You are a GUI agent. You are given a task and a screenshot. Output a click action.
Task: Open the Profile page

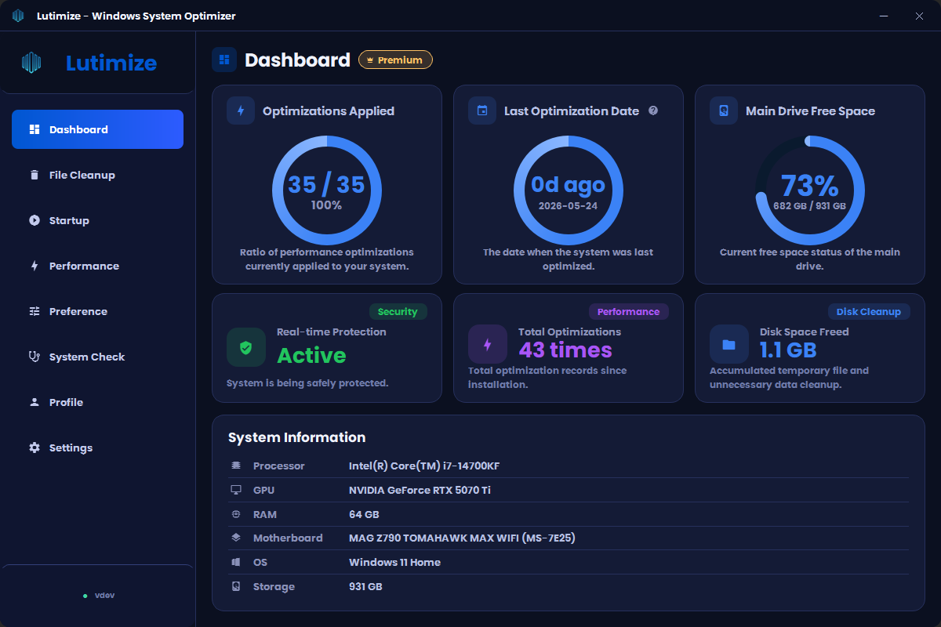click(x=97, y=402)
